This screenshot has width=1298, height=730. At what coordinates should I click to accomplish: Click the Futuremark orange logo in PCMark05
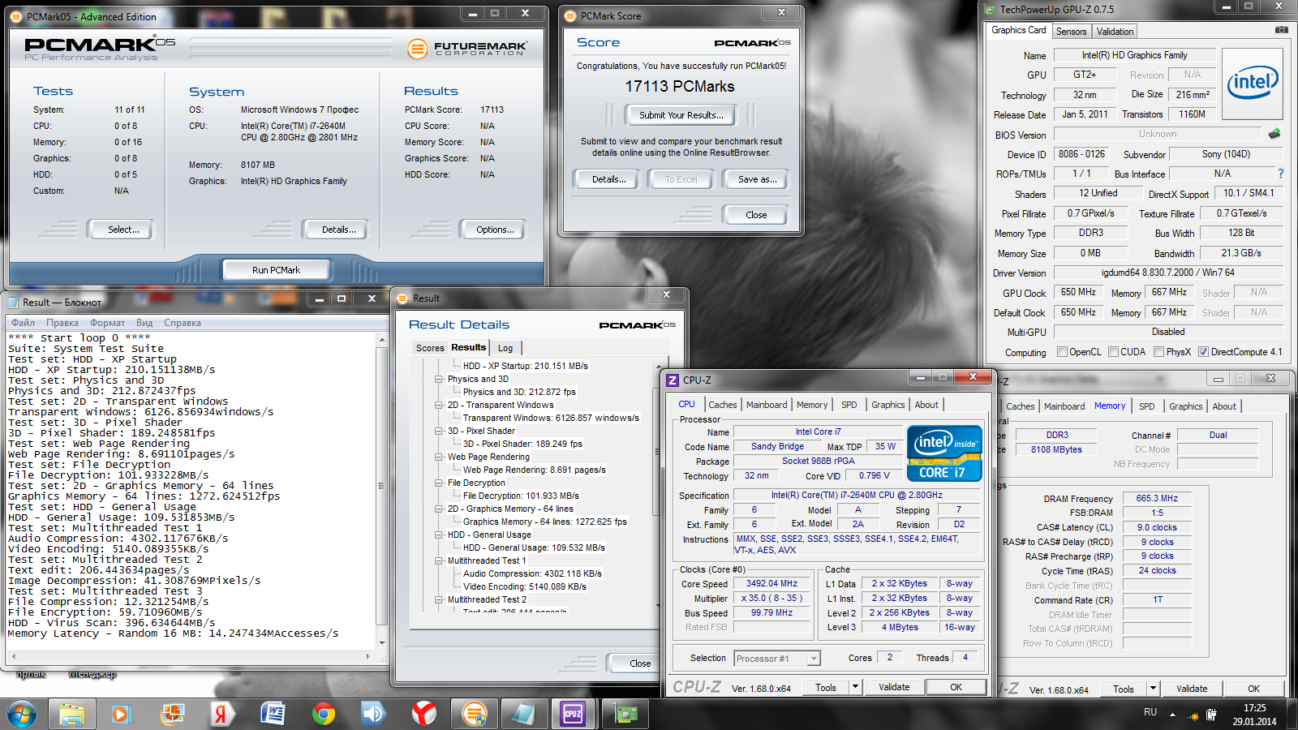pos(417,49)
